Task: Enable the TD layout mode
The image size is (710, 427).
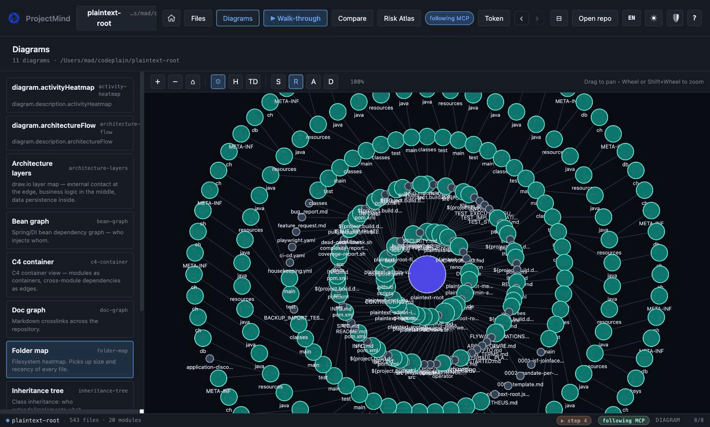Action: pyautogui.click(x=253, y=82)
